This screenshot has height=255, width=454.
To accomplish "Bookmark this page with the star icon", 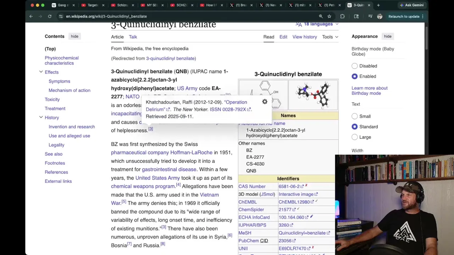I will (x=329, y=16).
